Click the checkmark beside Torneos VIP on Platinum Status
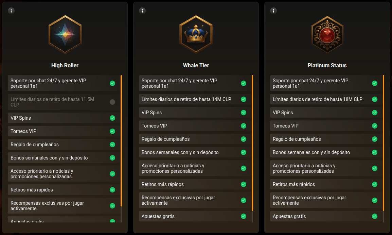This screenshot has width=392, height=235. 375,125
